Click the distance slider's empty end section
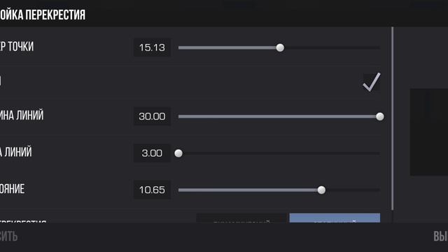This screenshot has width=448, height=252. click(x=353, y=190)
